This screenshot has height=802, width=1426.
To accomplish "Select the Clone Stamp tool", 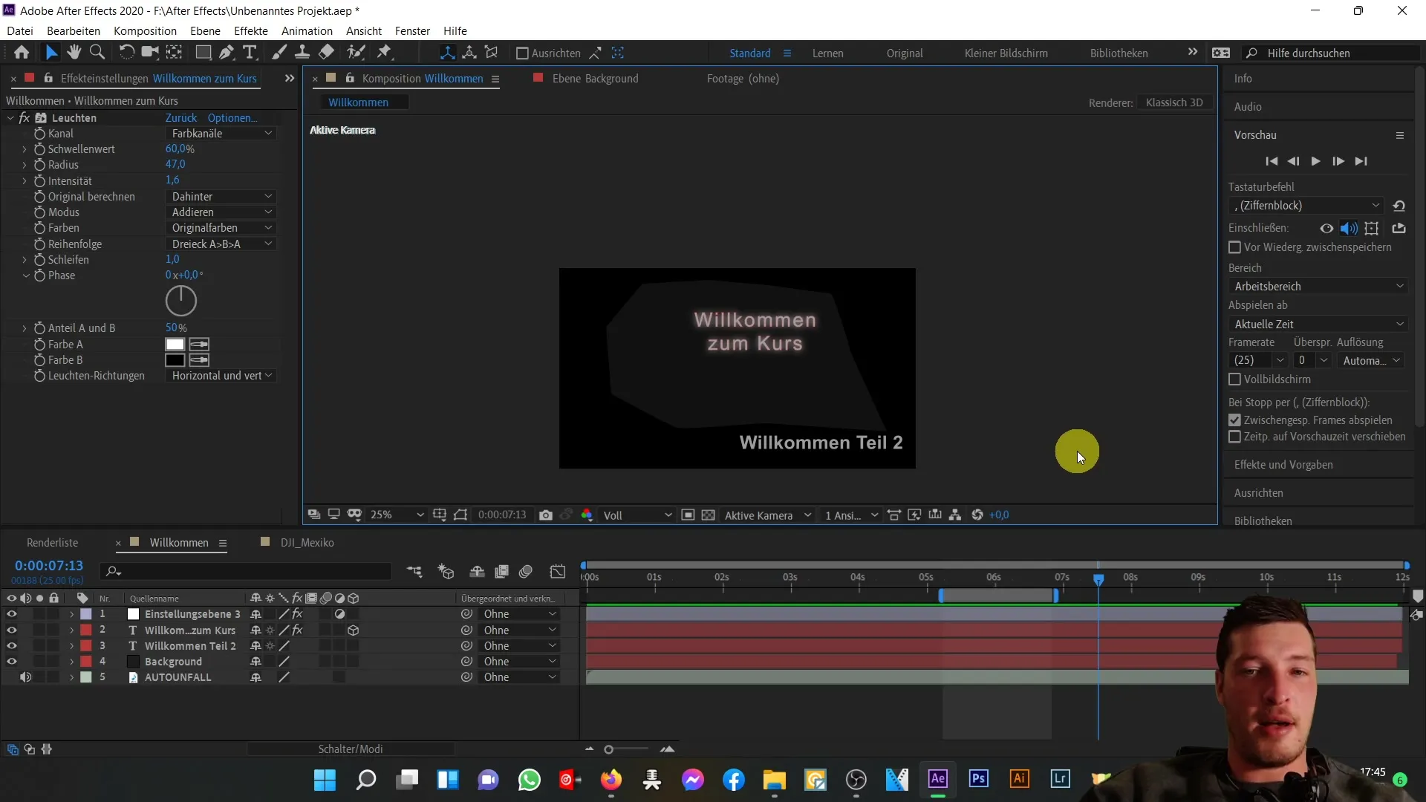I will 302,53.
